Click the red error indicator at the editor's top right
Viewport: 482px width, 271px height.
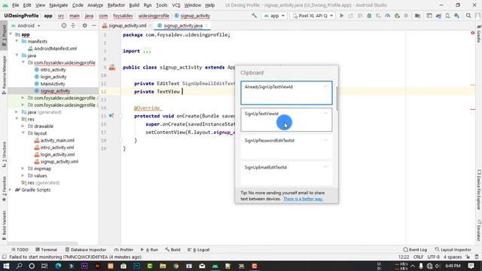(473, 33)
